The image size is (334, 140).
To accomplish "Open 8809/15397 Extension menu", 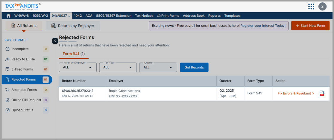I will [114, 16].
